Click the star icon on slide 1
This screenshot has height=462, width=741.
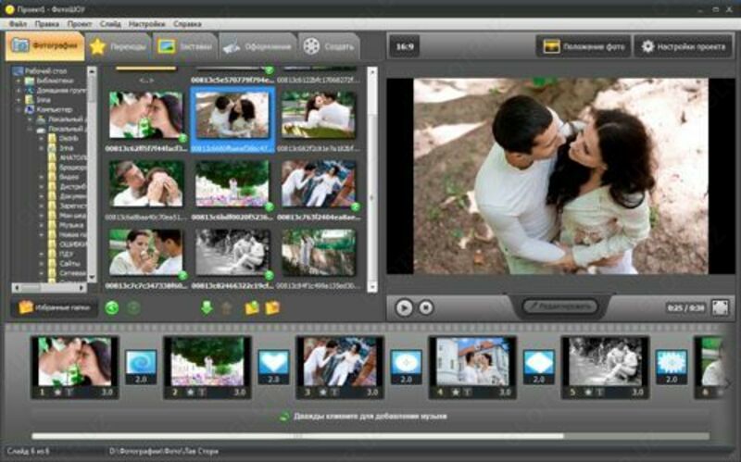[56, 392]
